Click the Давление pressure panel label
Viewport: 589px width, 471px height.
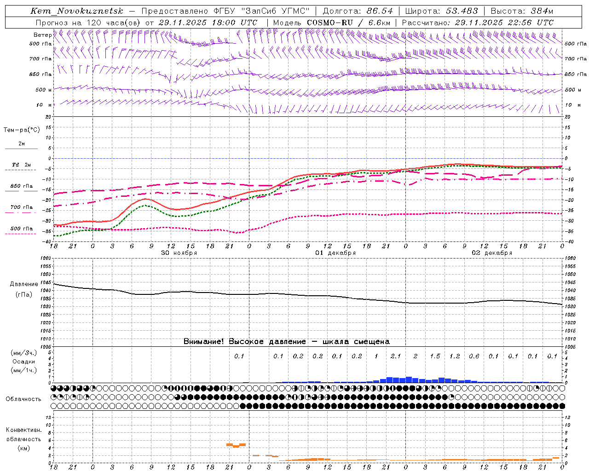coord(24,284)
